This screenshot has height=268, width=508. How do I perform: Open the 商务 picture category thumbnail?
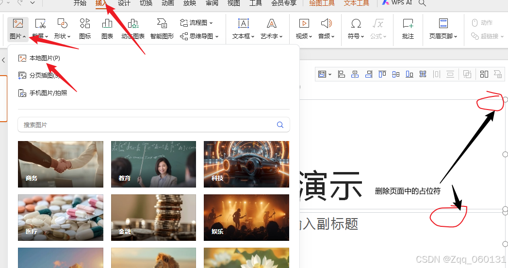(x=61, y=164)
